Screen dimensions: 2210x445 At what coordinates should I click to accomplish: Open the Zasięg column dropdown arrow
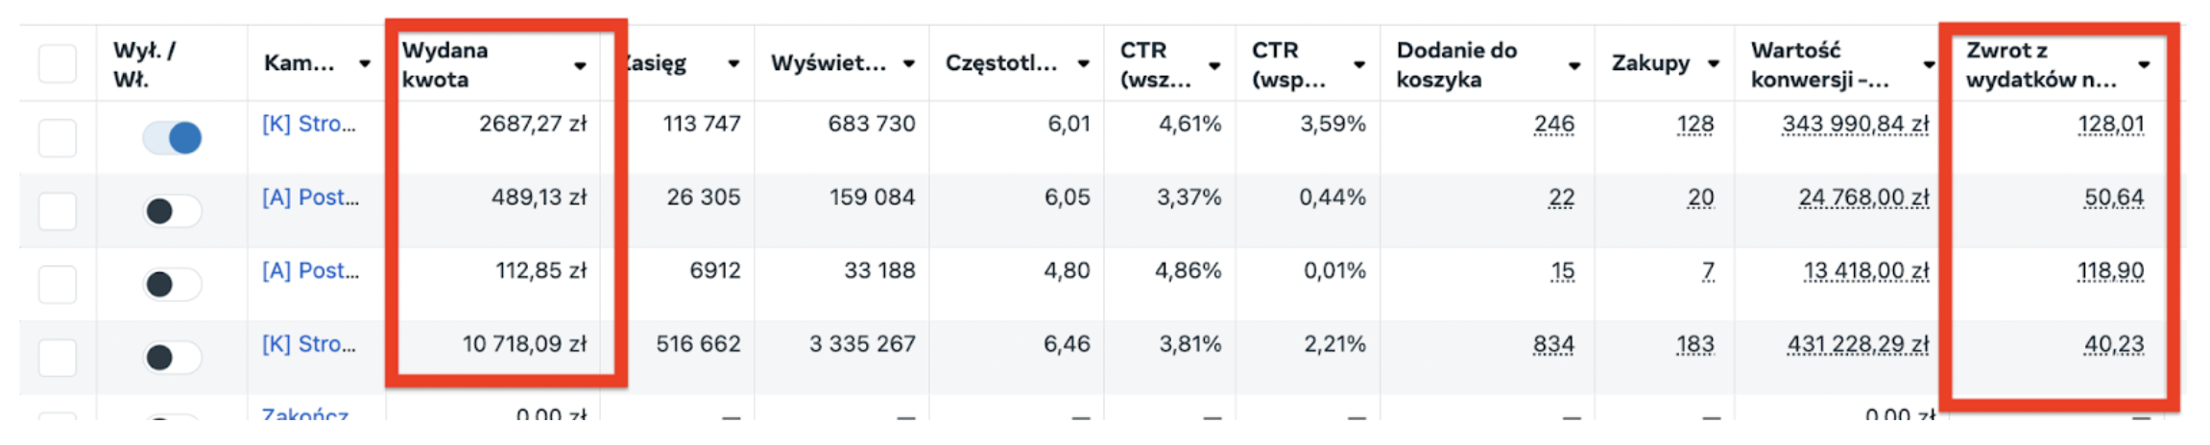(x=733, y=64)
